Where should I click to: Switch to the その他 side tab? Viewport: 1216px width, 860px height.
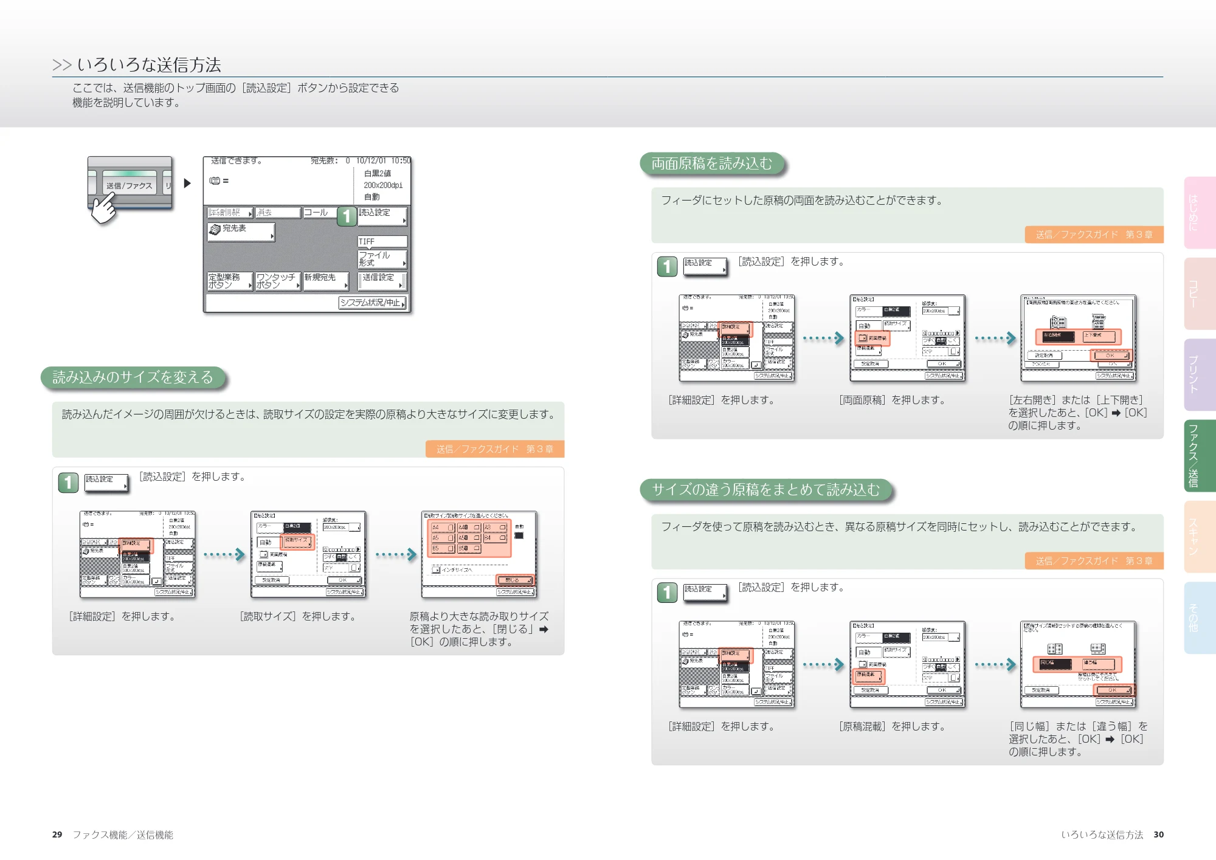1200,618
